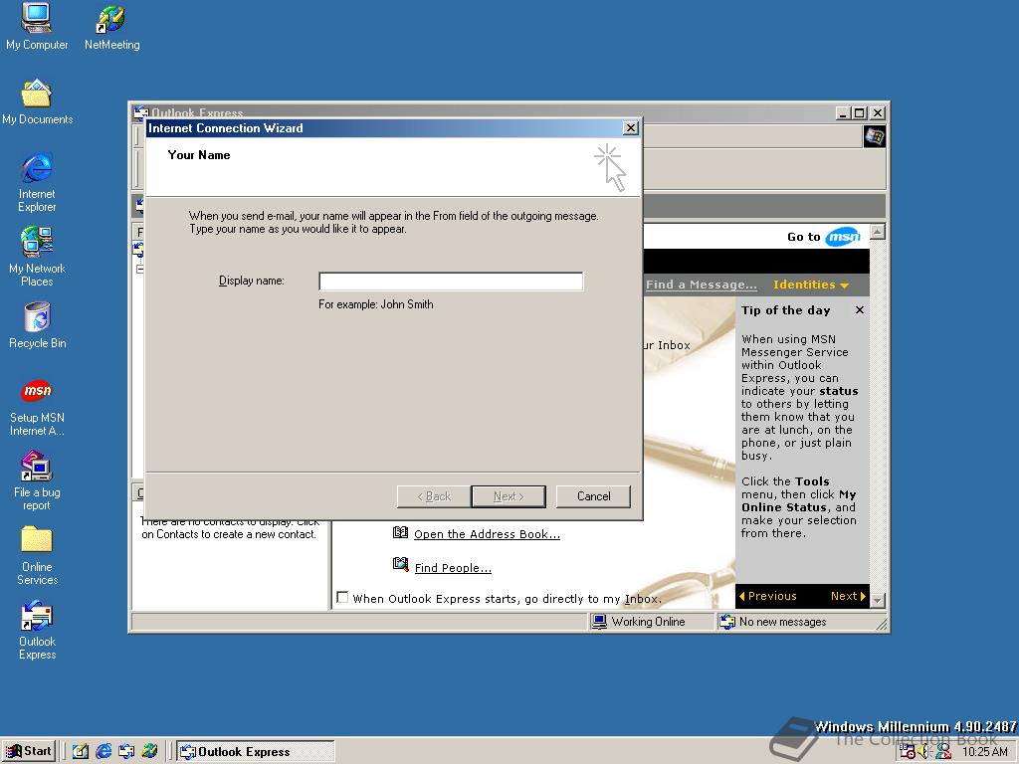Go to MSN logo link
This screenshot has height=764, width=1019.
pos(843,237)
